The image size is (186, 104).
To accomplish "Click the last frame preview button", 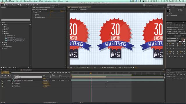I will pos(177,25).
